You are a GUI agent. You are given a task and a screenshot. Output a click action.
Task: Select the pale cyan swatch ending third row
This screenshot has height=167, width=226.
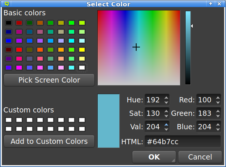tap(82, 41)
